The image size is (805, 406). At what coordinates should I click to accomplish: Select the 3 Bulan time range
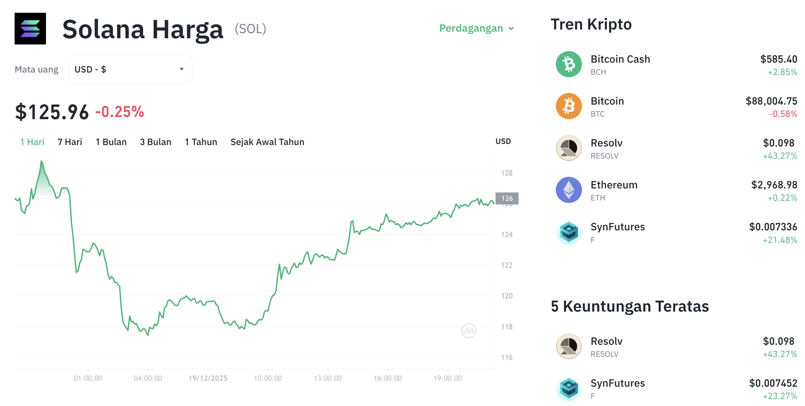click(155, 142)
